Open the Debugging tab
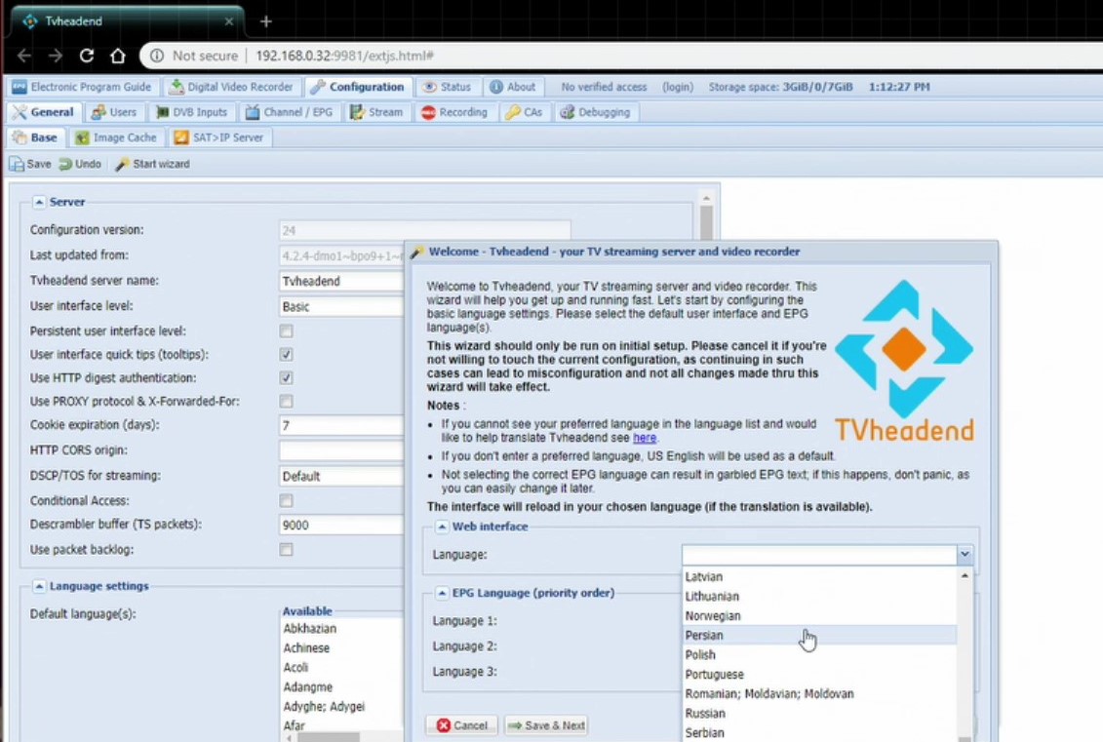This screenshot has width=1103, height=742. point(596,112)
